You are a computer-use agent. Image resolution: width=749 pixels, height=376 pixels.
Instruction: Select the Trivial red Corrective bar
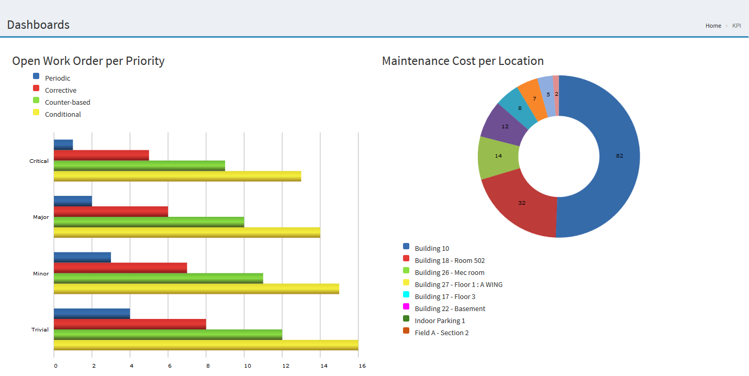point(130,324)
